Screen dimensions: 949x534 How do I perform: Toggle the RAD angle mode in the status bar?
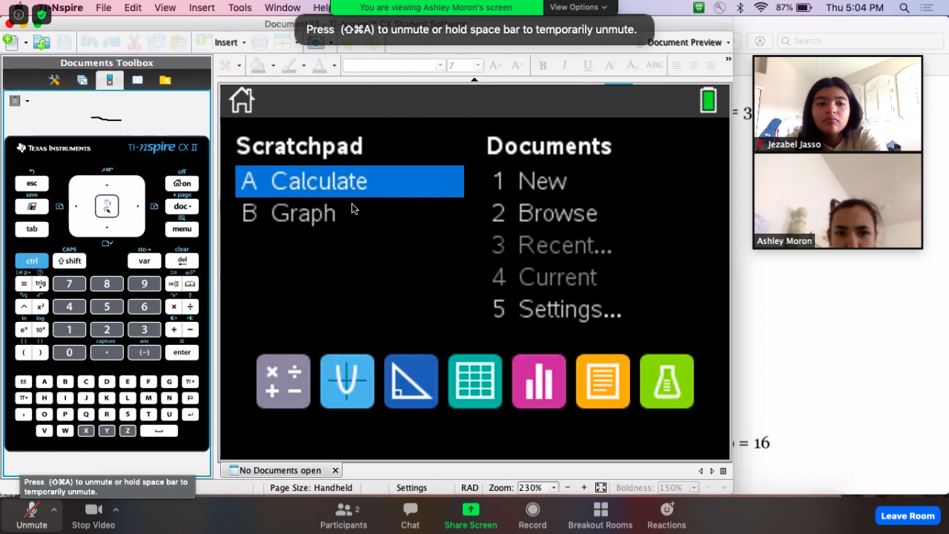pyautogui.click(x=470, y=488)
